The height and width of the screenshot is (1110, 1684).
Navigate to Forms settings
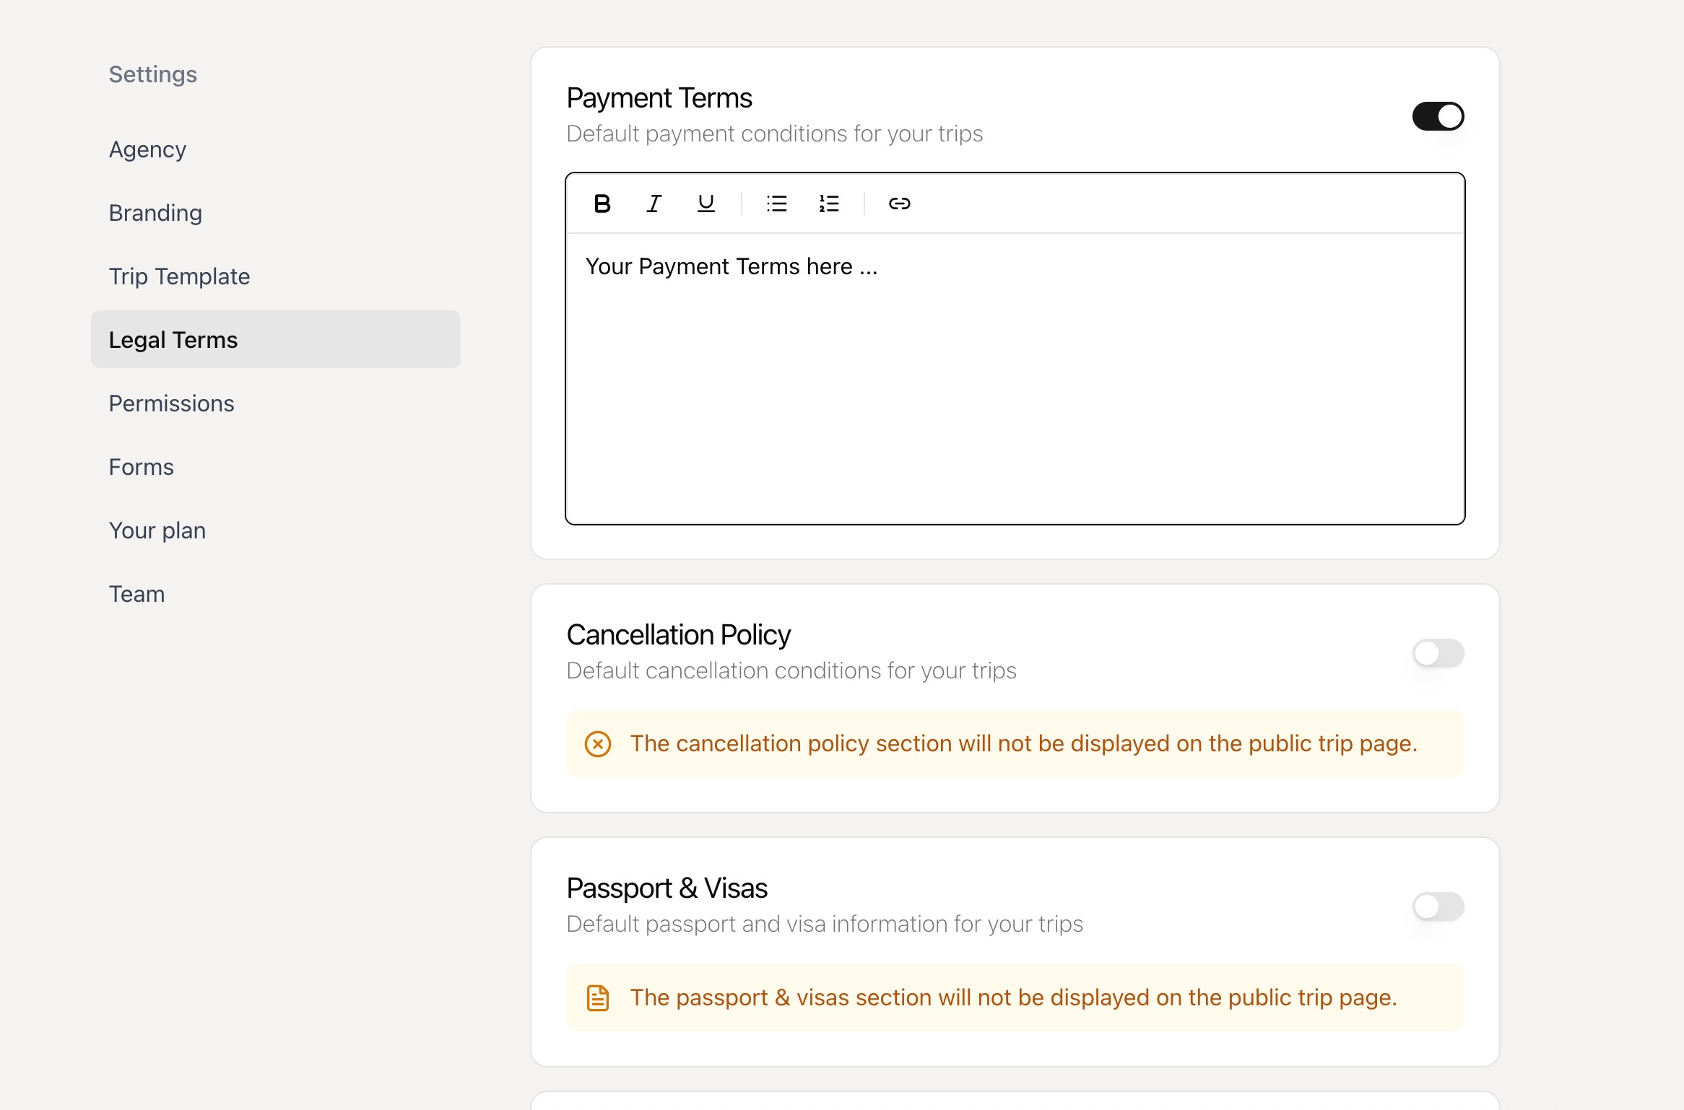point(141,467)
